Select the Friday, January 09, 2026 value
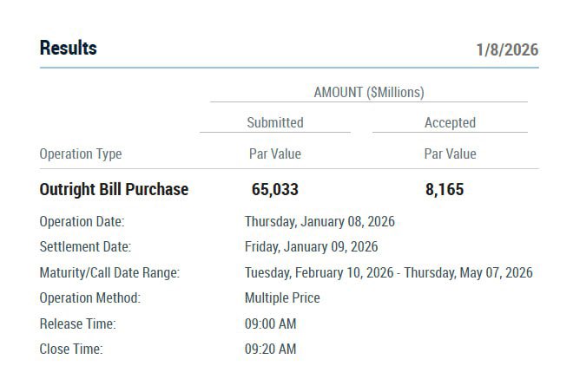The height and width of the screenshot is (366, 573). pos(311,247)
